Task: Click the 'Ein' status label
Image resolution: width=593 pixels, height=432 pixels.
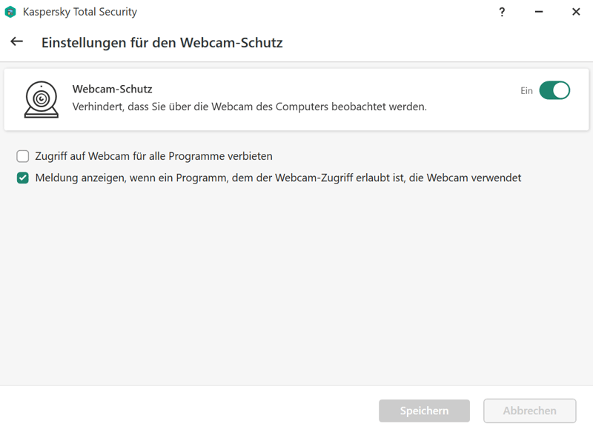Action: click(526, 90)
